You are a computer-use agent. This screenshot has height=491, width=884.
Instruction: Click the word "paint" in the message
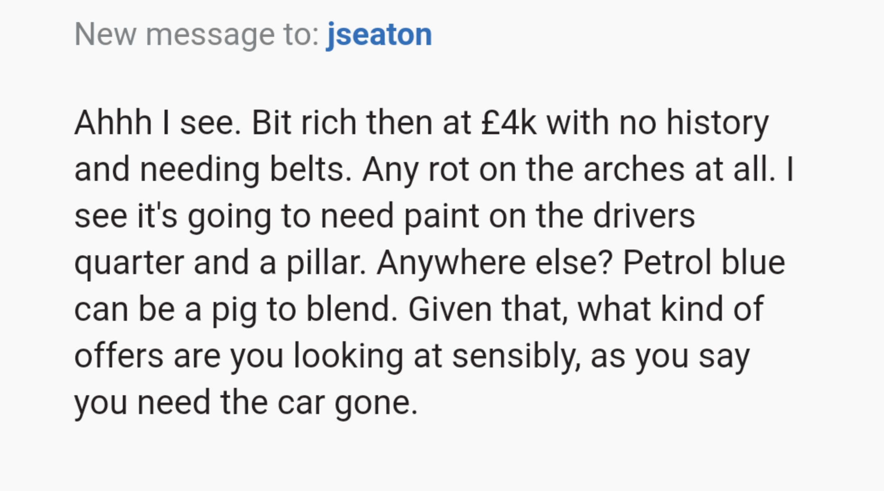(x=441, y=216)
